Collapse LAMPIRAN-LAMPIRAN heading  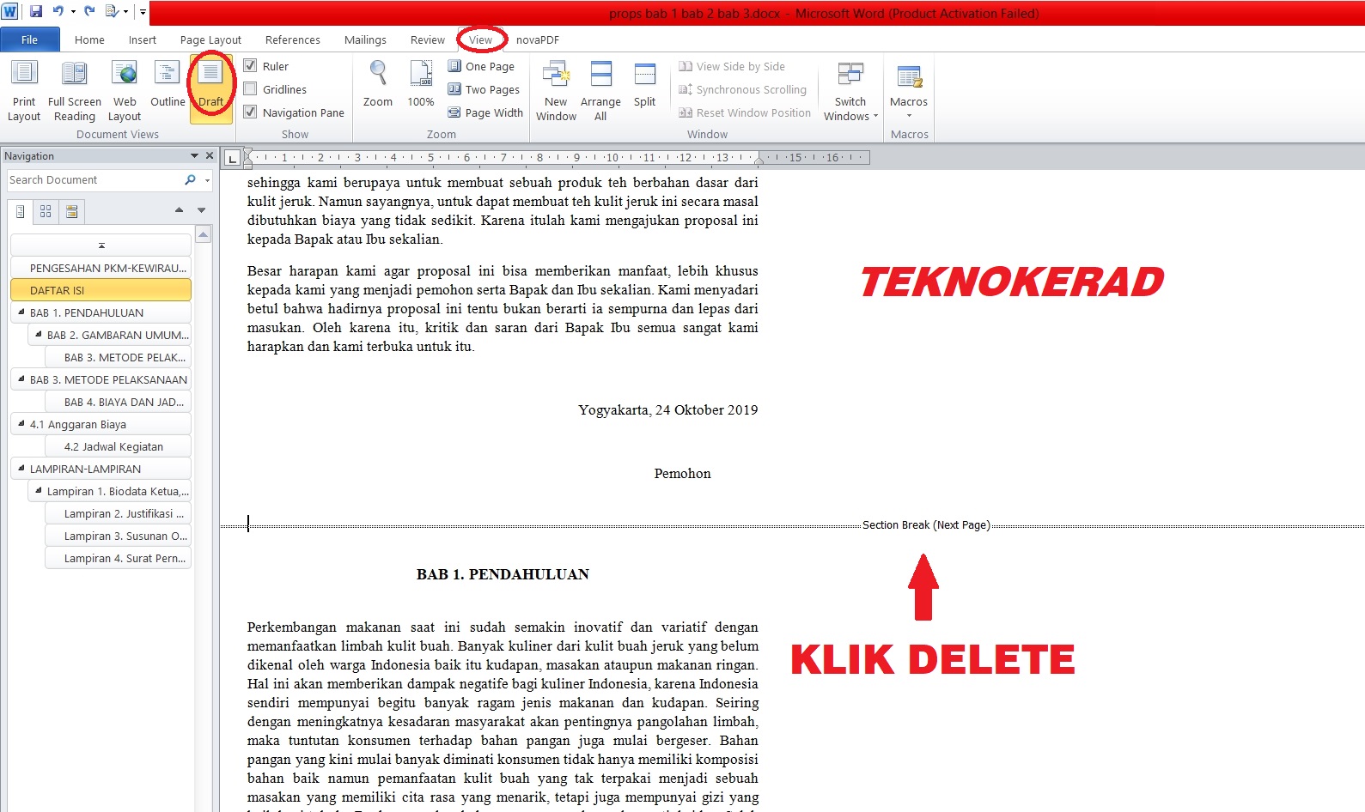[x=21, y=469]
